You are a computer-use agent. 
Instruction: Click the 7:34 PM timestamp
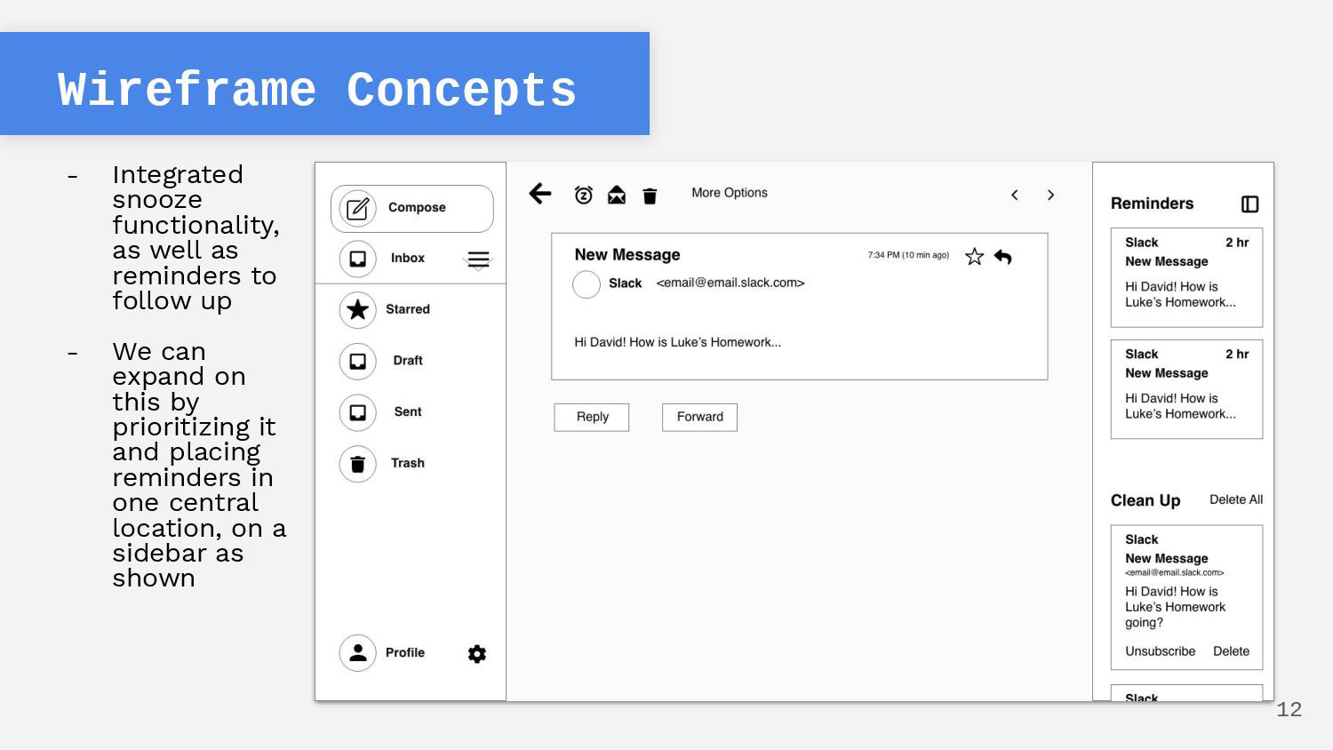[x=908, y=255]
